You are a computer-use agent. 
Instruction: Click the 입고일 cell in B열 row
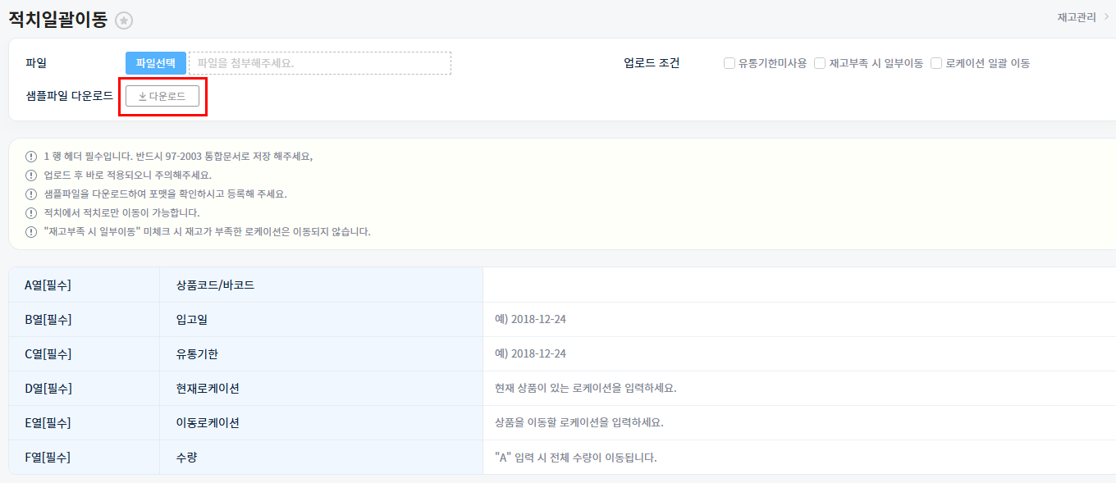(x=191, y=320)
